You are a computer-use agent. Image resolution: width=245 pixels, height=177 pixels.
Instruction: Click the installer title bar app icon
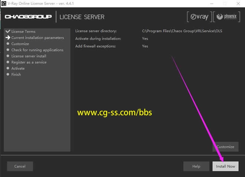[3, 3]
